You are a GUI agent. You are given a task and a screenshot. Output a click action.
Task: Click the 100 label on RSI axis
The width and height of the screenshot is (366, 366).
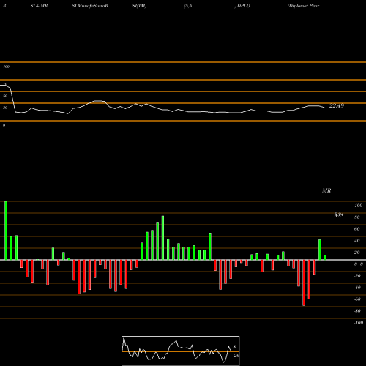pyautogui.click(x=6, y=67)
